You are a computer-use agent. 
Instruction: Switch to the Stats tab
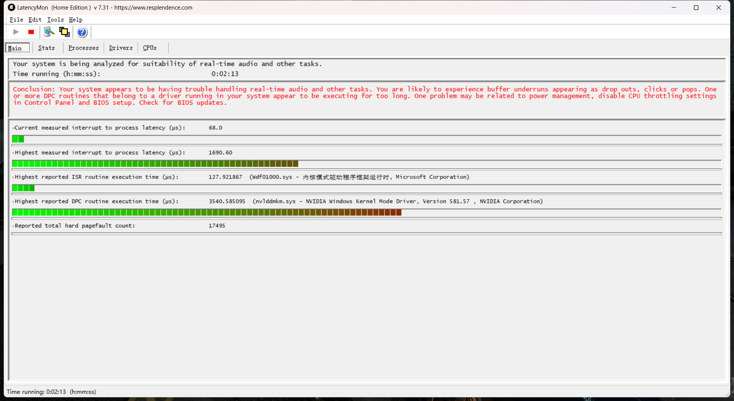47,48
